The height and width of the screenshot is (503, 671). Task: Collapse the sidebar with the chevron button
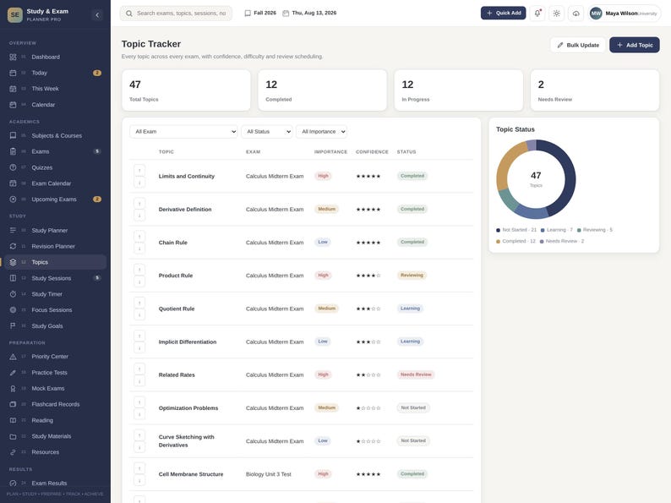[97, 15]
